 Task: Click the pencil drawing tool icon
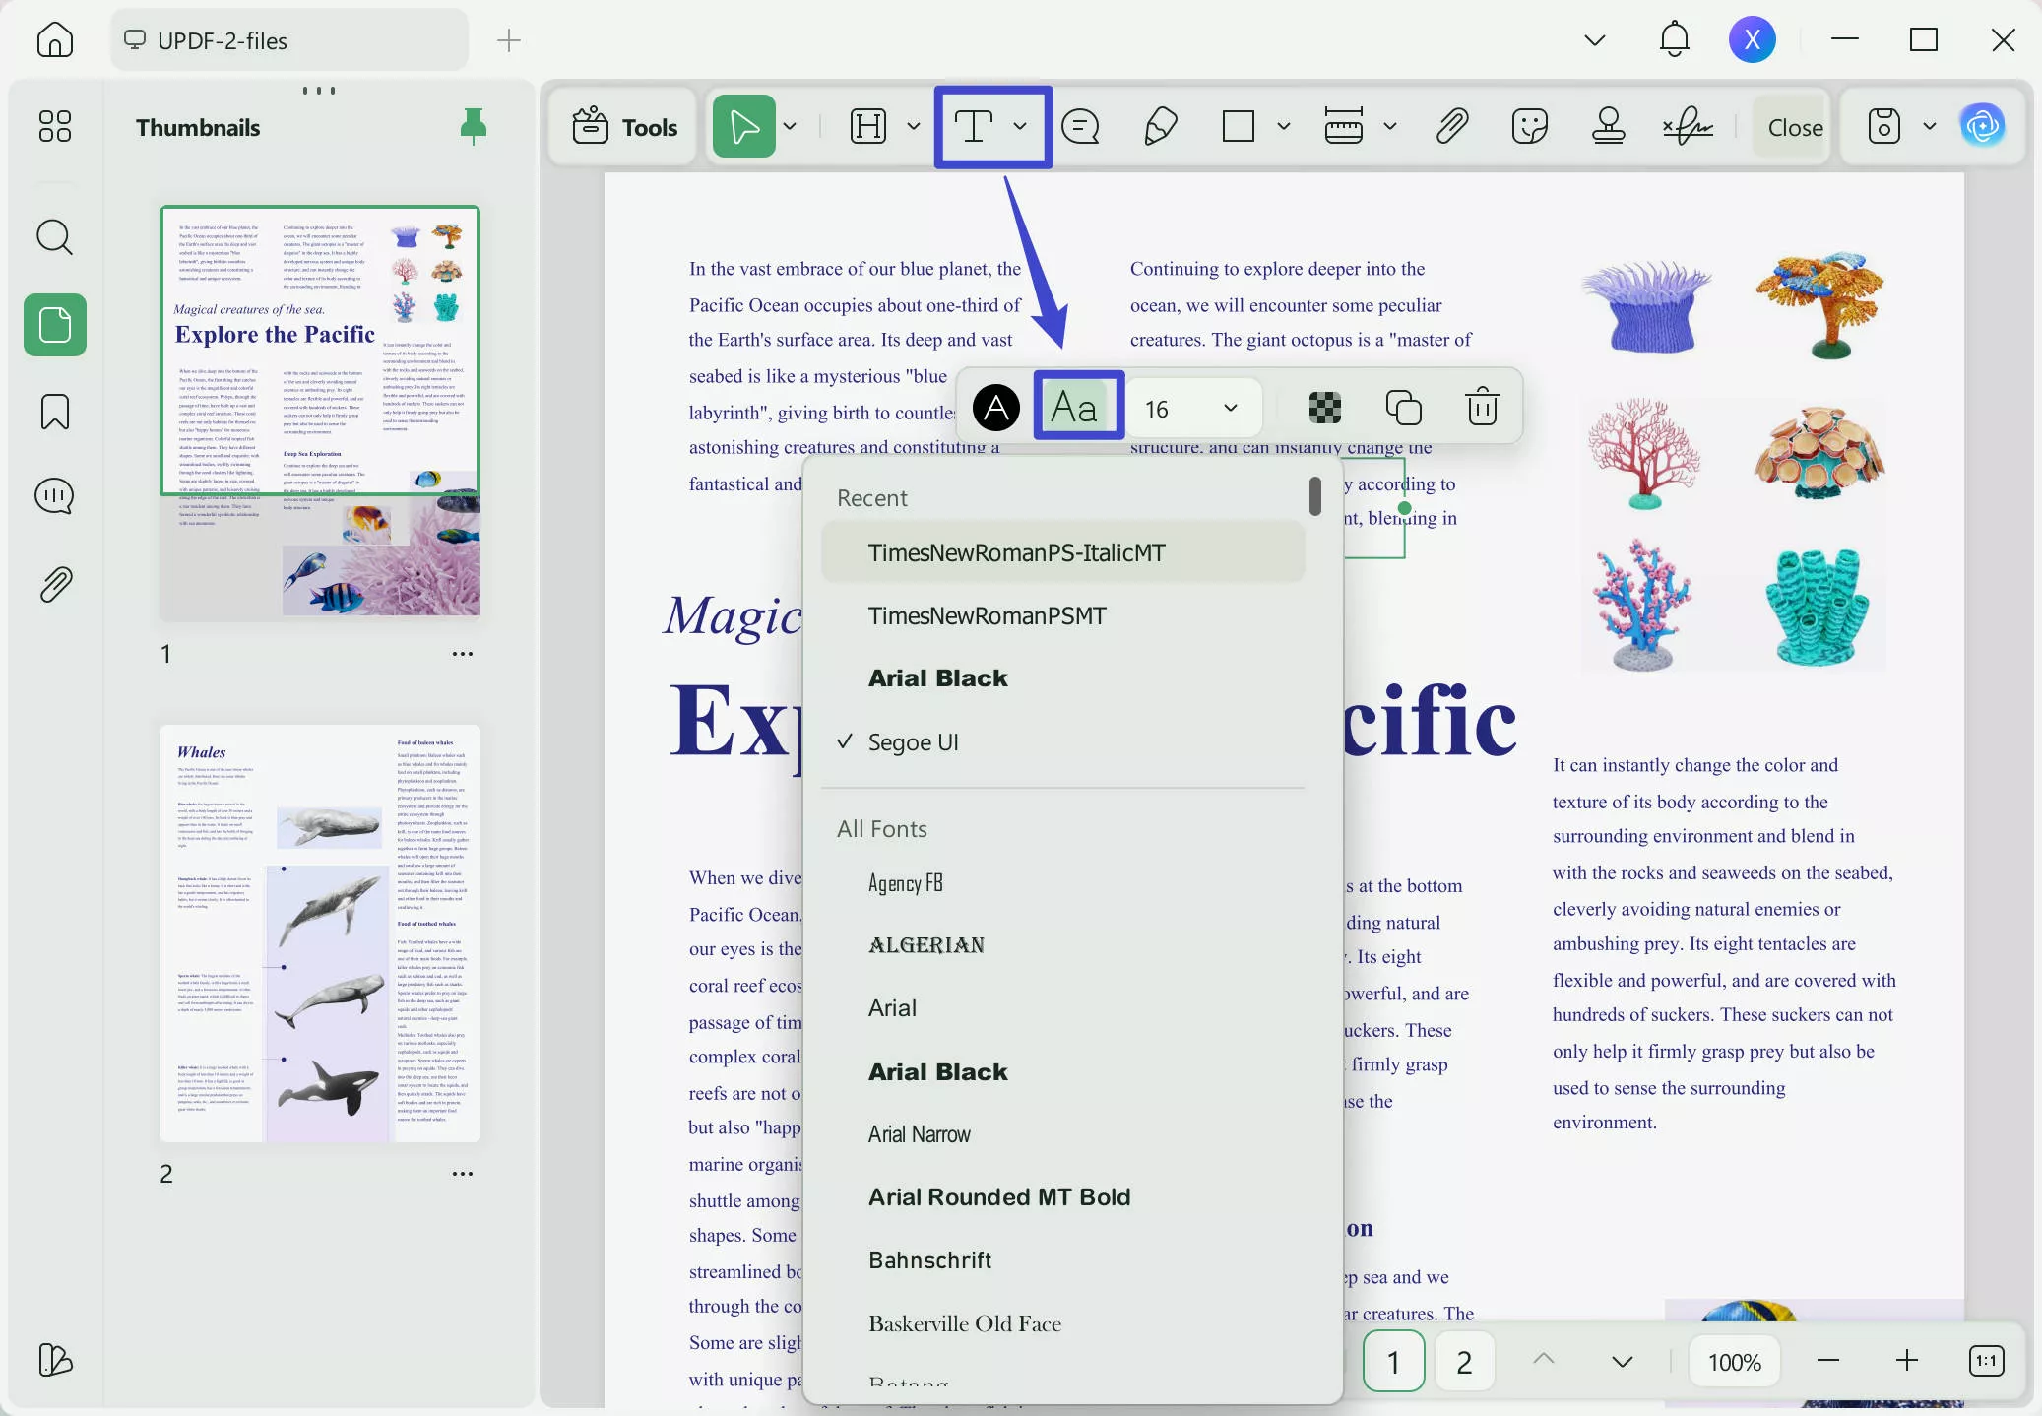1161,126
